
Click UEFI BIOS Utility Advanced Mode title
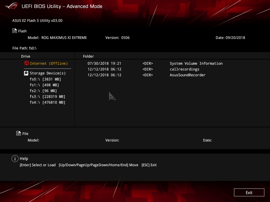click(62, 6)
